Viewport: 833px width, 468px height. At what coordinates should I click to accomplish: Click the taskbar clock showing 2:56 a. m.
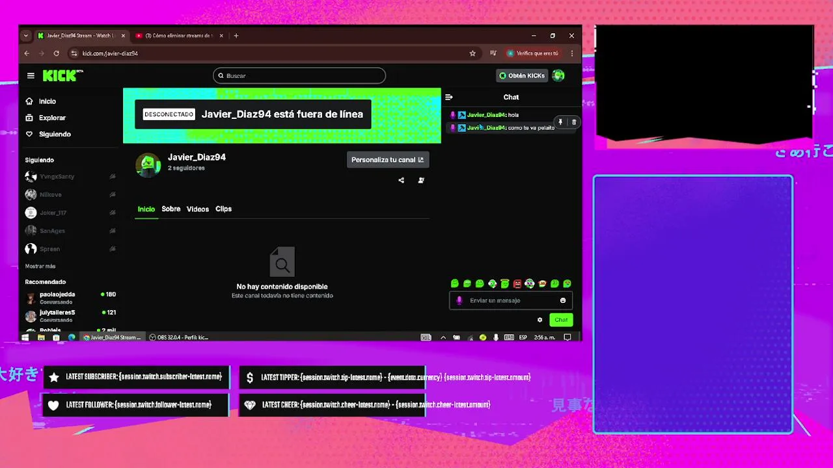(x=545, y=337)
